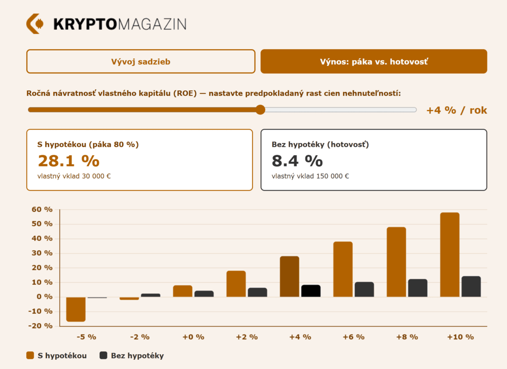Click the growth rate slider handle
Image resolution: width=507 pixels, height=369 pixels.
point(260,109)
